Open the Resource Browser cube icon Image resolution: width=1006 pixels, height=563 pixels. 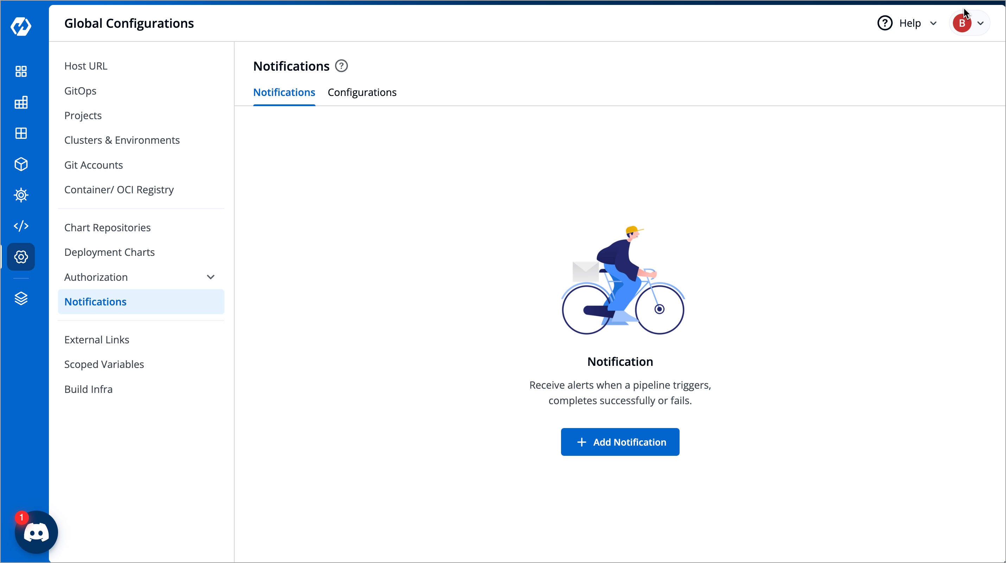(x=21, y=164)
